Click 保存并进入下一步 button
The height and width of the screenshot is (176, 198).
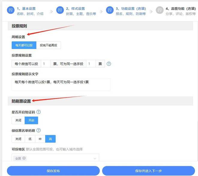148,171
